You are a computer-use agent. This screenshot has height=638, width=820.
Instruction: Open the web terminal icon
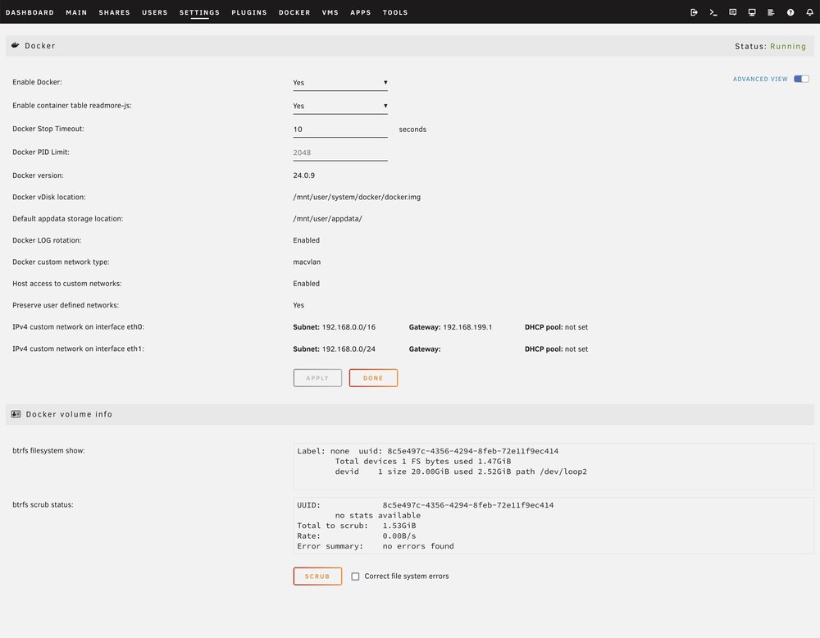tap(713, 12)
